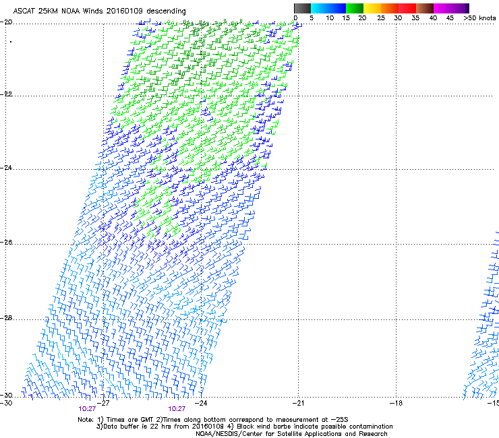The height and width of the screenshot is (438, 499).
Task: Select latitude label '-28' on left axis
Action: point(6,318)
